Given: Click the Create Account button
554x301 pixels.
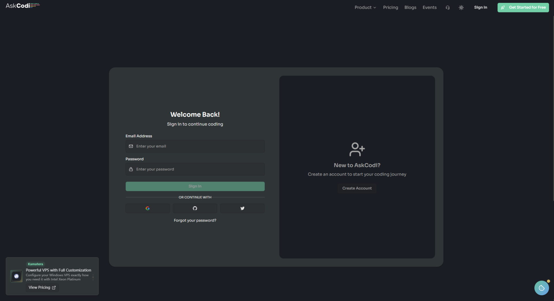Looking at the screenshot, I should click(357, 188).
